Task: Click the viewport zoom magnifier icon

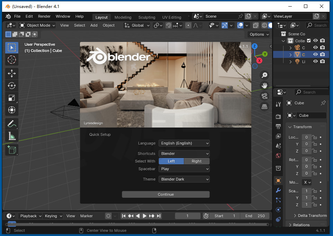Action: pos(264,75)
